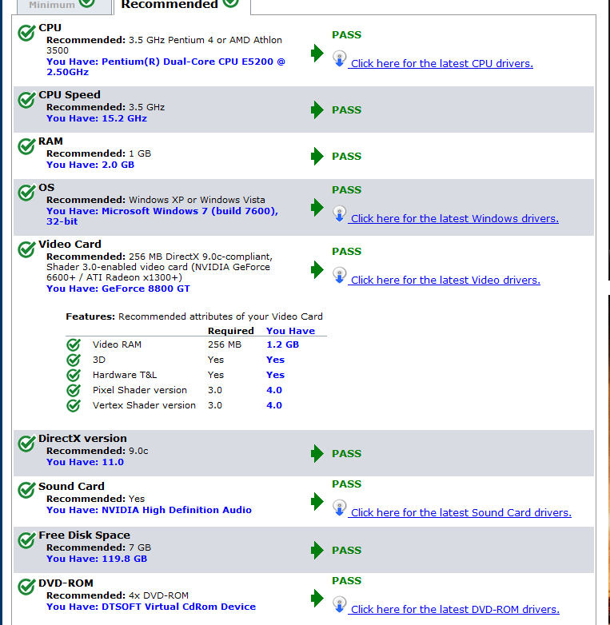The height and width of the screenshot is (625, 610).
Task: Click the green arrow in the CPU Speed row
Action: (317, 110)
